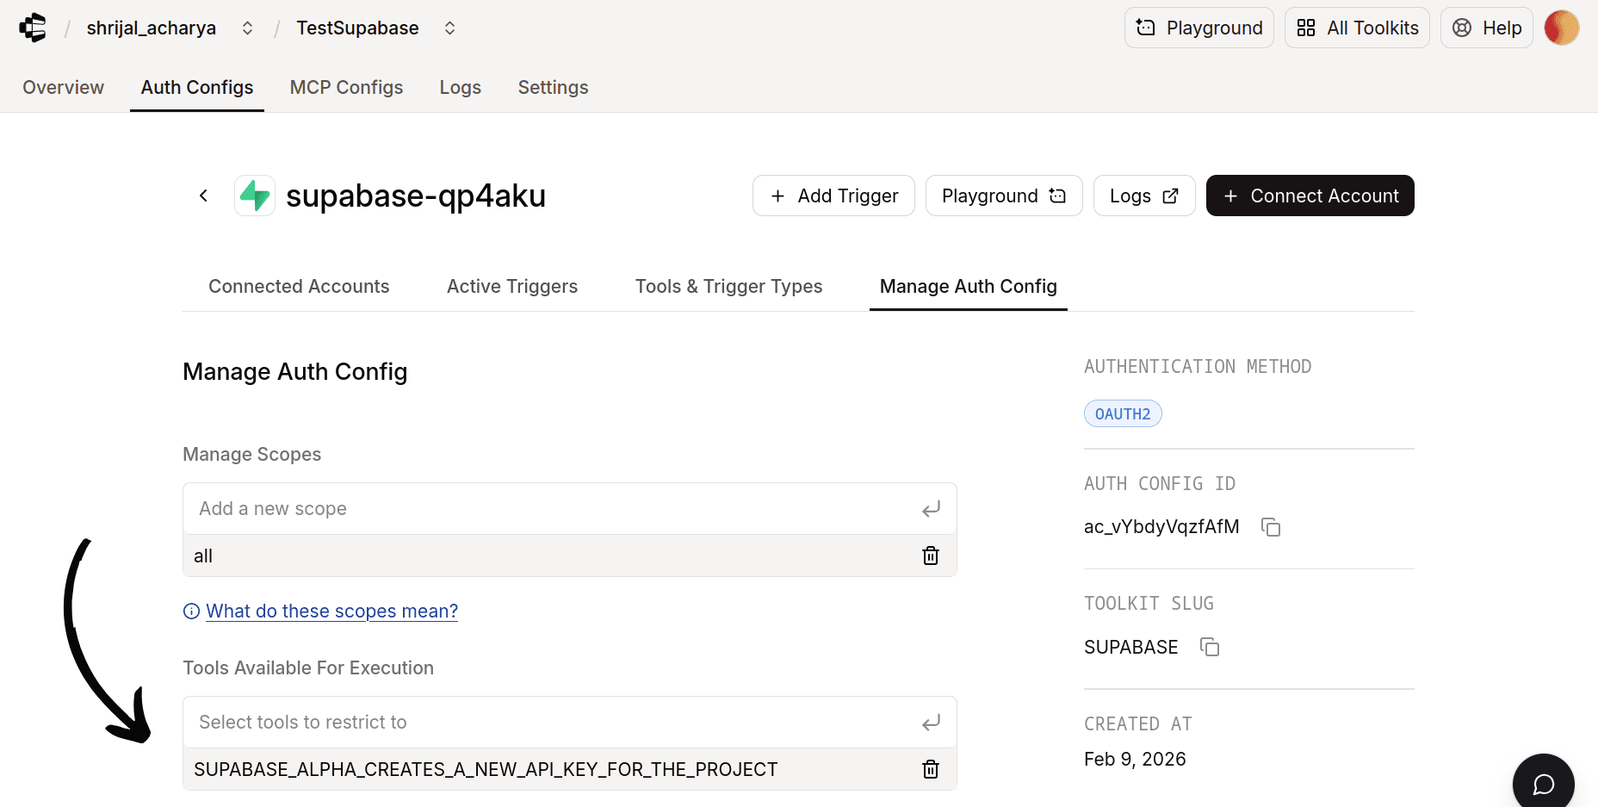This screenshot has height=807, width=1598.
Task: Remove the SUPABASE_ALPHA_CREATES tool restriction
Action: 931,769
